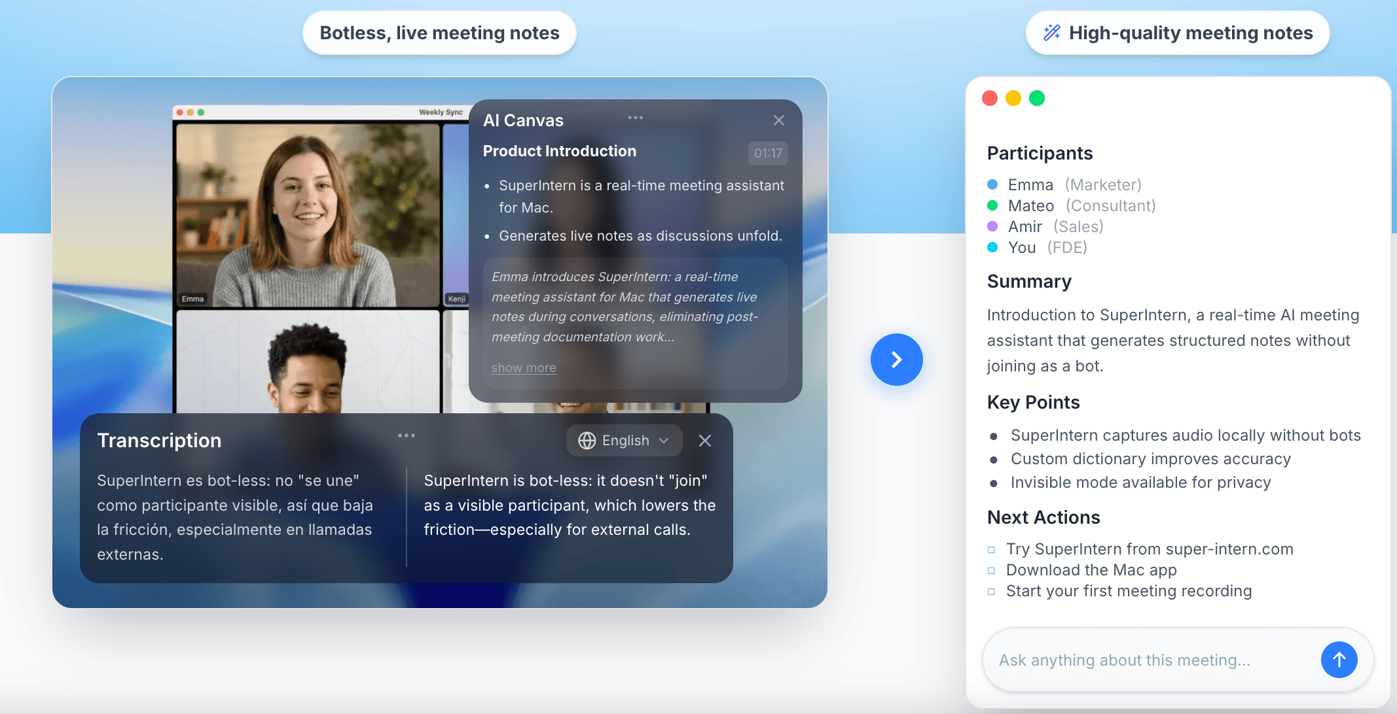Click the Key Points heading

coord(1033,402)
